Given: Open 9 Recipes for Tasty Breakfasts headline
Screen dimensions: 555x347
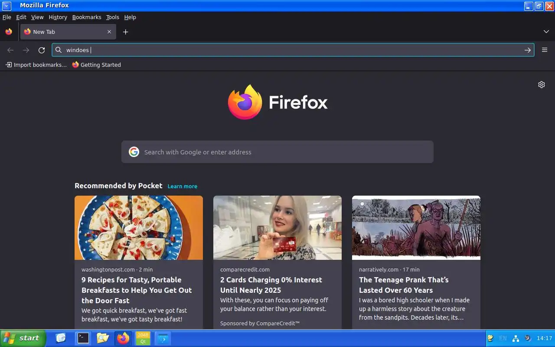Looking at the screenshot, I should coord(137,290).
